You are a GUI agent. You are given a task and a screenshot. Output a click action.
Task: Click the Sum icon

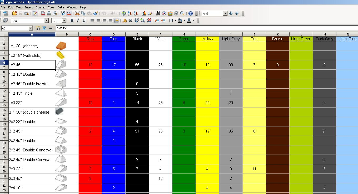point(44,28)
